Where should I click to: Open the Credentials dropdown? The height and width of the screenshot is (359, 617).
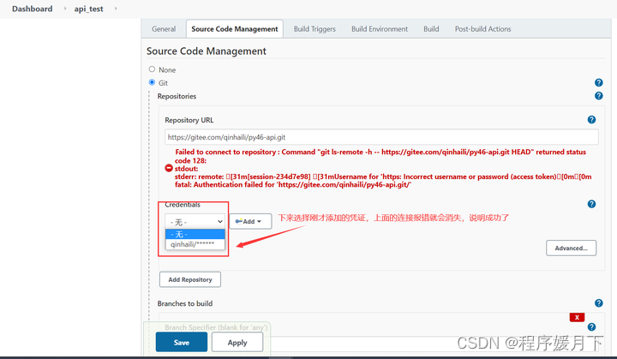tap(195, 222)
